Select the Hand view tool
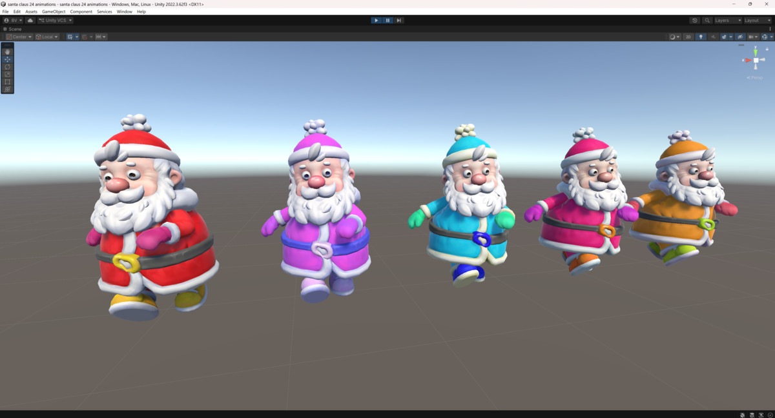 click(x=7, y=52)
